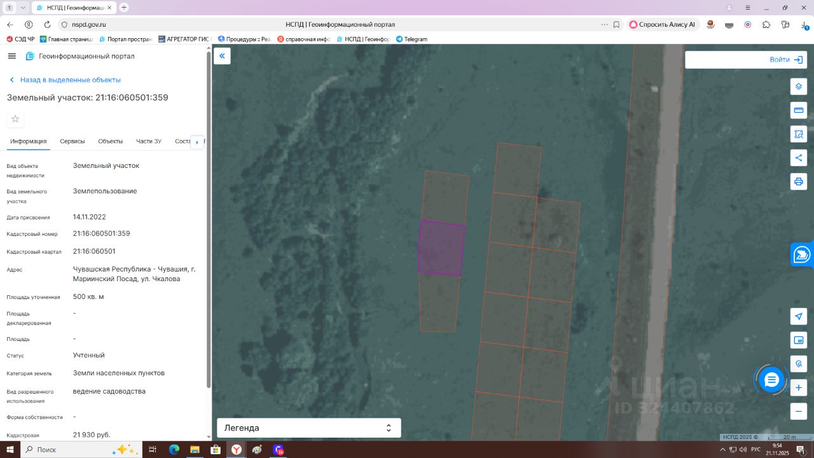Bookmark this page in the address bar
Screen dimensions: 814x458
(616, 25)
